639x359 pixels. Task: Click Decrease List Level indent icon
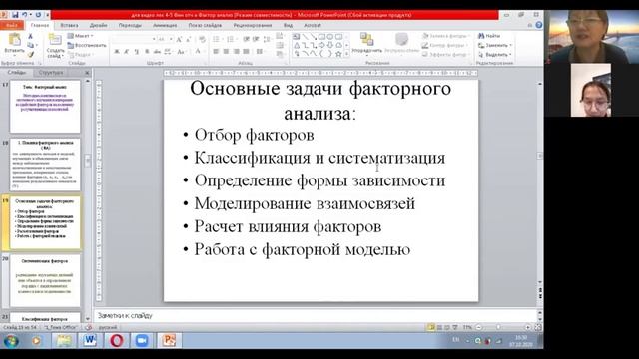247,39
